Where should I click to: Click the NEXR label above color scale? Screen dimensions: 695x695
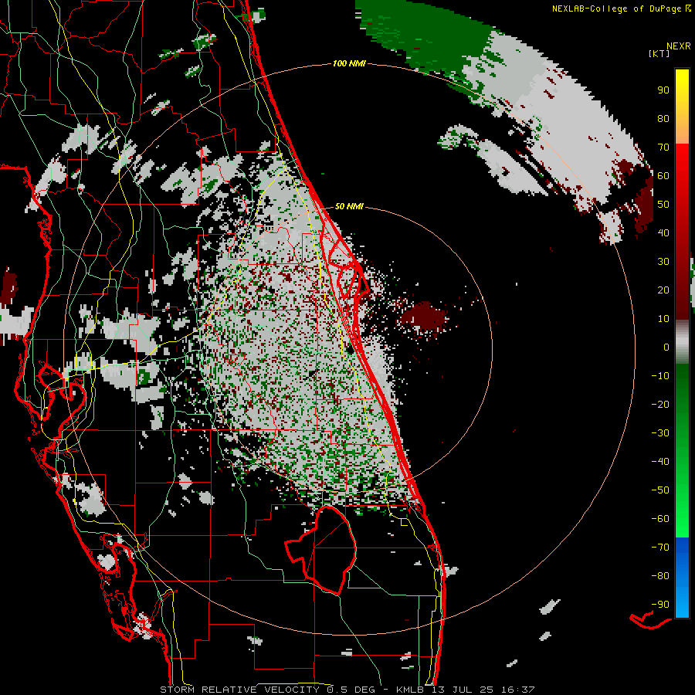pos(678,46)
